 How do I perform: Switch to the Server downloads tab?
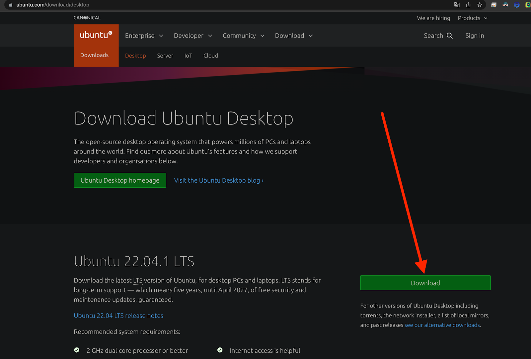point(165,56)
